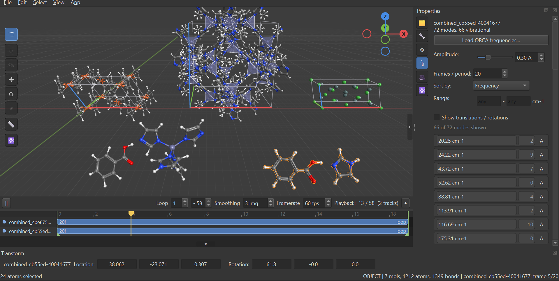Click the blue Z axis gizmo
The image size is (559, 281).
(385, 17)
